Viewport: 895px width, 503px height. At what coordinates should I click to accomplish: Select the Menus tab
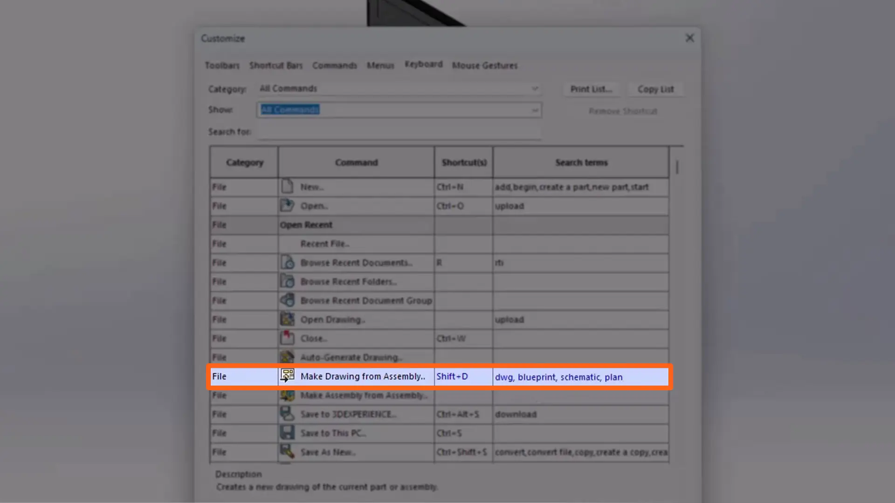coord(380,66)
